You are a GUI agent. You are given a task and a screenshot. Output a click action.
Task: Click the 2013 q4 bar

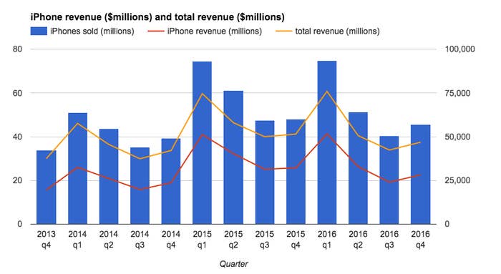[47, 187]
